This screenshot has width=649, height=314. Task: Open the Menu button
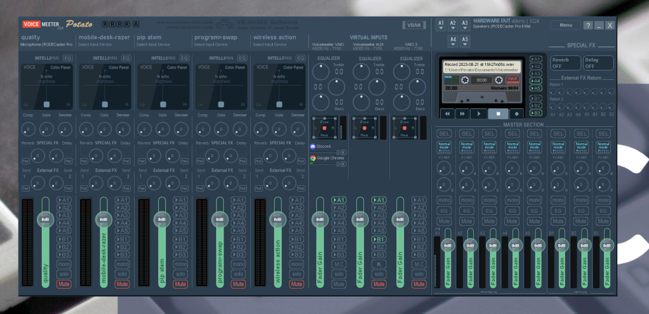(x=565, y=25)
